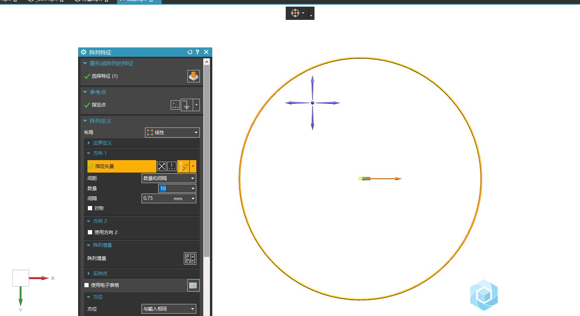This screenshot has height=316, width=580.
Task: Click the highlighted 指定矢量 selection row
Action: click(122, 166)
